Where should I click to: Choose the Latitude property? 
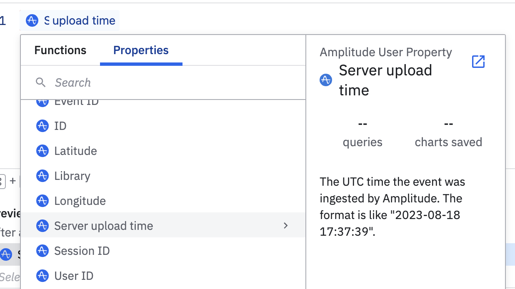tap(75, 151)
